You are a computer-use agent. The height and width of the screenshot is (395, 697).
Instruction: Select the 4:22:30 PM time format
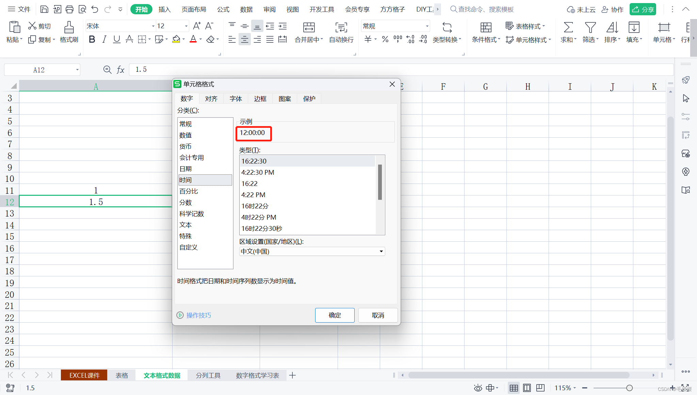tap(258, 172)
